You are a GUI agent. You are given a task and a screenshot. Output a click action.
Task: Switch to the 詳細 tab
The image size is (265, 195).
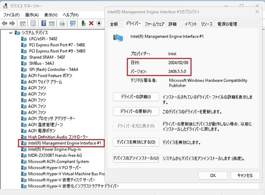[x=173, y=24]
